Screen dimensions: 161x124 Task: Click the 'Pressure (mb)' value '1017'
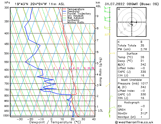point(144,84)
